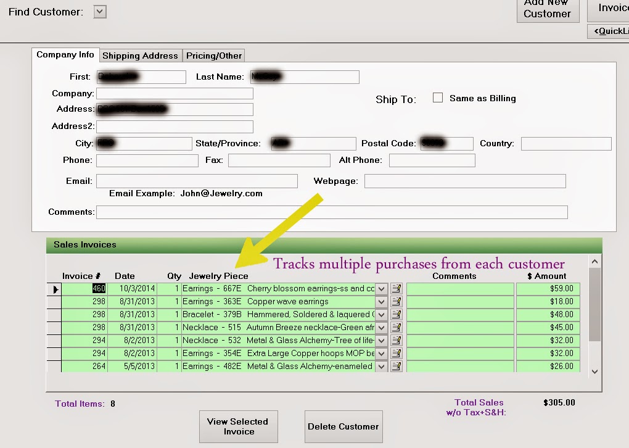Switch to Shipping Address tab
629x448 pixels.
(140, 56)
